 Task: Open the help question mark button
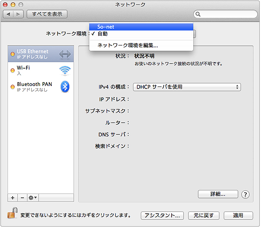[x=245, y=194]
